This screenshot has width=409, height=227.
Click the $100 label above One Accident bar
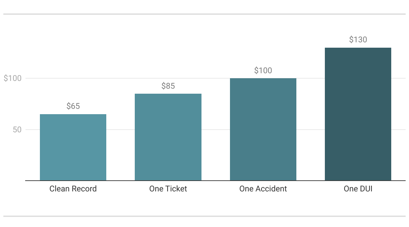click(263, 71)
